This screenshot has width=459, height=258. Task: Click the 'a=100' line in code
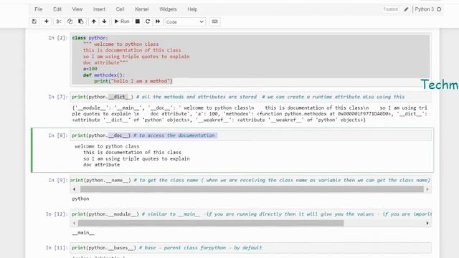90,69
